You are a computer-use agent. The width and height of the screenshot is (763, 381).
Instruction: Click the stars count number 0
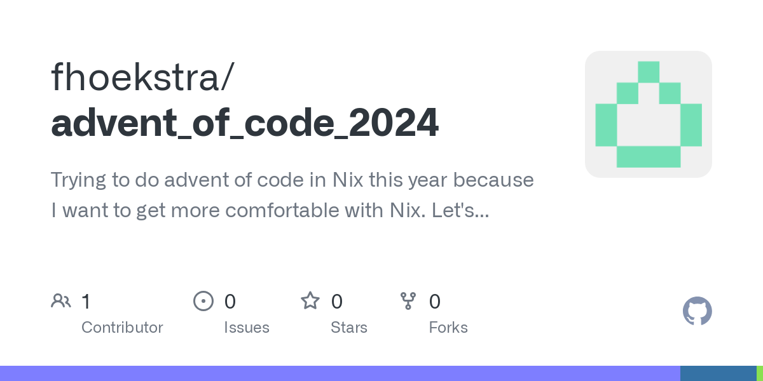tap(337, 302)
